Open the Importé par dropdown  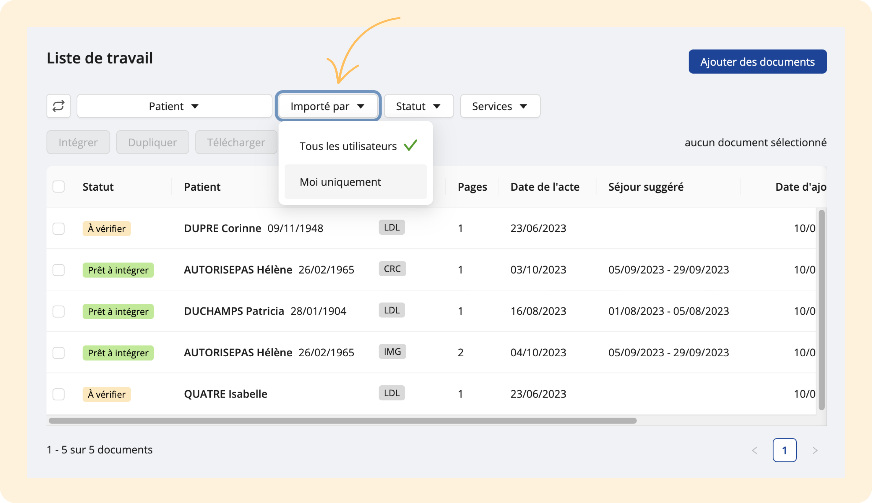(x=328, y=106)
